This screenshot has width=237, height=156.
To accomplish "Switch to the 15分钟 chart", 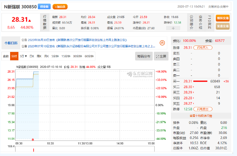I will click(x=66, y=56).
